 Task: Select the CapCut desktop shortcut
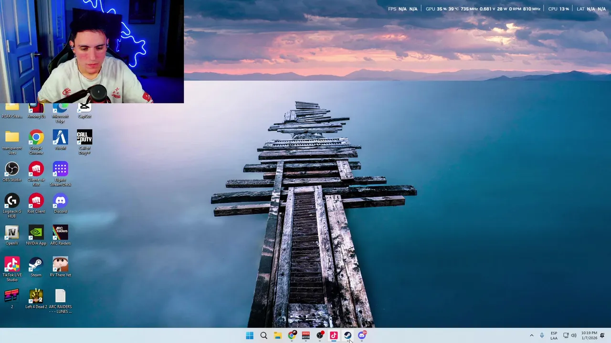pos(84,111)
